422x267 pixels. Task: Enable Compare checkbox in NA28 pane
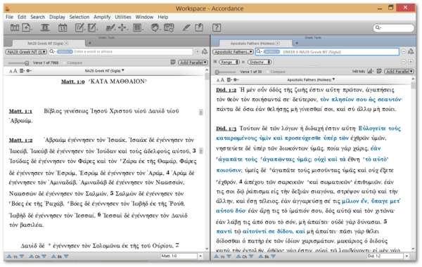(x=64, y=63)
